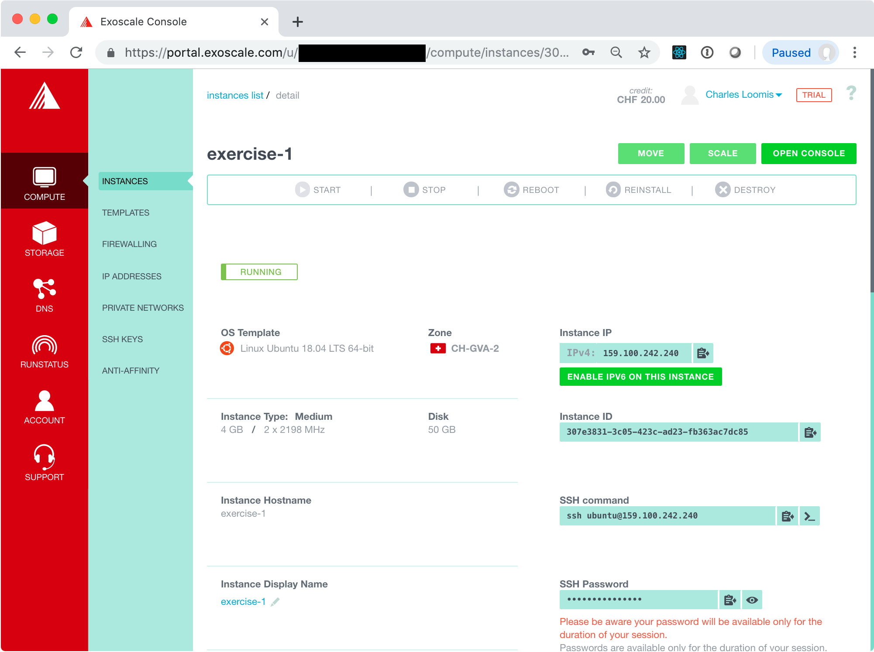Open the Runstatus section
The height and width of the screenshot is (652, 874).
(x=44, y=351)
